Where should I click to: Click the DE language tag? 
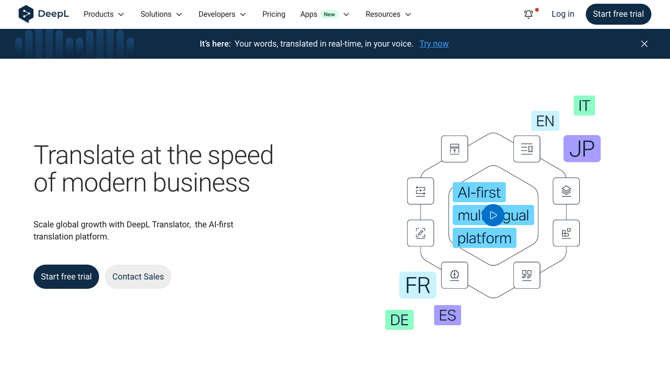tap(399, 320)
